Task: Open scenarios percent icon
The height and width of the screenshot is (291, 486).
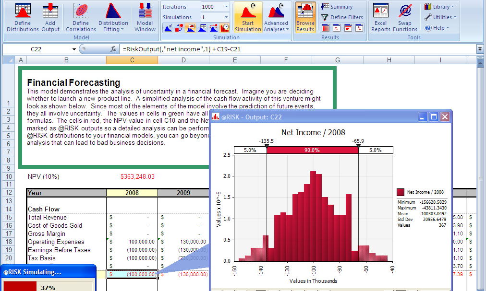Action: tap(359, 28)
